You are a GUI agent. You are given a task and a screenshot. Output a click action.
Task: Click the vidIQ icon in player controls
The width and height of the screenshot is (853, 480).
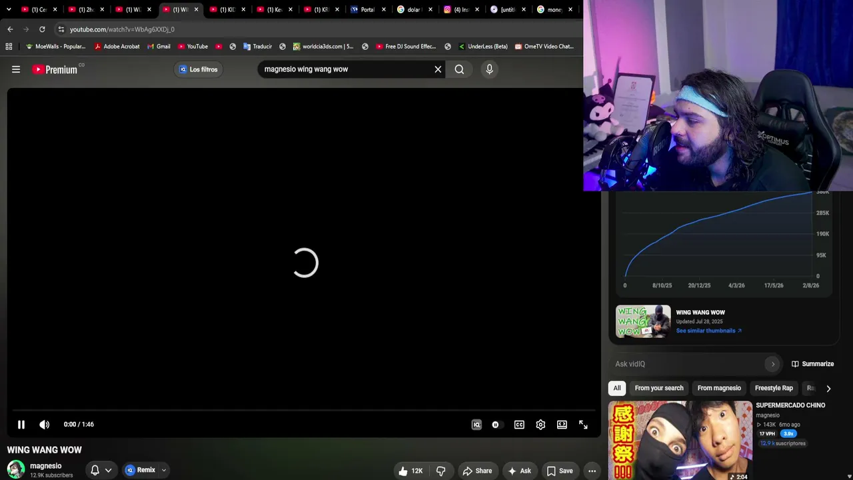pyautogui.click(x=476, y=425)
